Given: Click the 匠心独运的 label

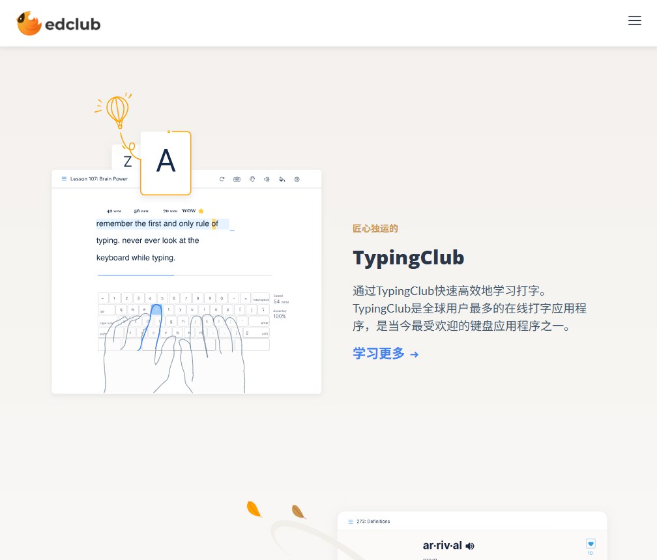Looking at the screenshot, I should (x=375, y=229).
